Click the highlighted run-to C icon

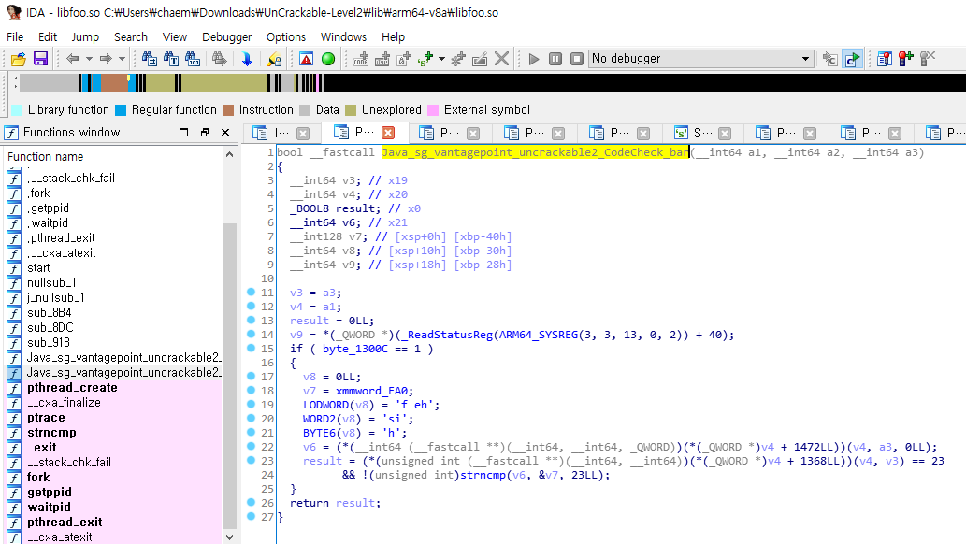coord(852,59)
